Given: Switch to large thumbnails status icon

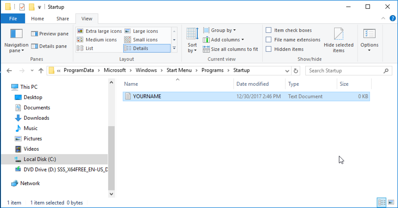Looking at the screenshot, I should click(x=391, y=202).
